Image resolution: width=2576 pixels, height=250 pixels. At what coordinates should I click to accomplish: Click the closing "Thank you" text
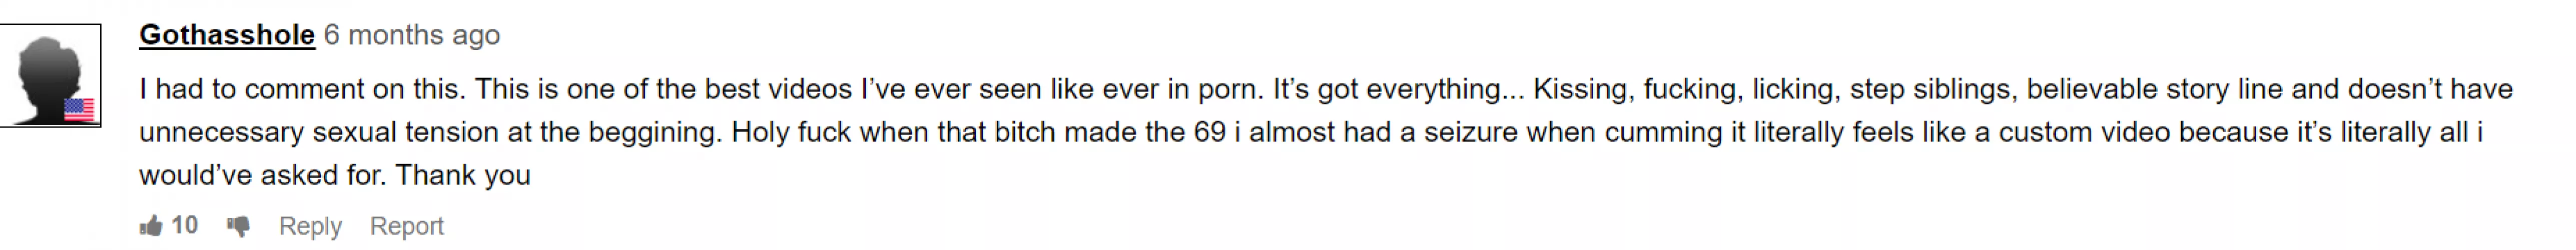pyautogui.click(x=463, y=175)
